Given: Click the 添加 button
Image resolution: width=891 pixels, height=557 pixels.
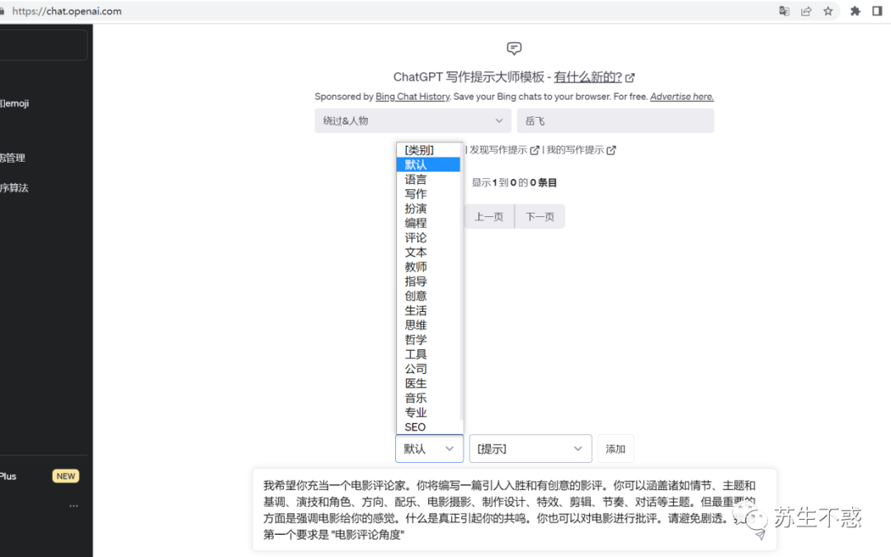Looking at the screenshot, I should [615, 448].
